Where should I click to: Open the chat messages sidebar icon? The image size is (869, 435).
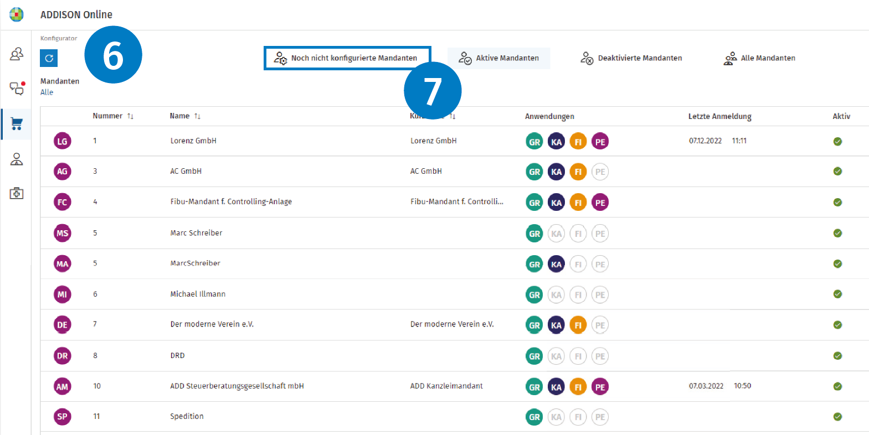coord(17,89)
